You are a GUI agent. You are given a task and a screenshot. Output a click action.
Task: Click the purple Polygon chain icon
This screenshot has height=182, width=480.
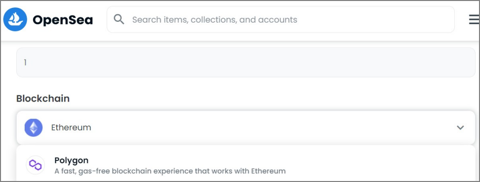click(x=35, y=165)
